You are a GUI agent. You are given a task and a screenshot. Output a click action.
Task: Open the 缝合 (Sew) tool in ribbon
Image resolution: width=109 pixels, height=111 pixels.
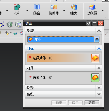click(x=37, y=10)
